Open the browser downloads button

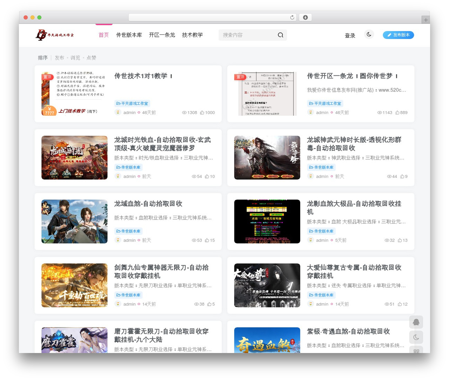(305, 18)
